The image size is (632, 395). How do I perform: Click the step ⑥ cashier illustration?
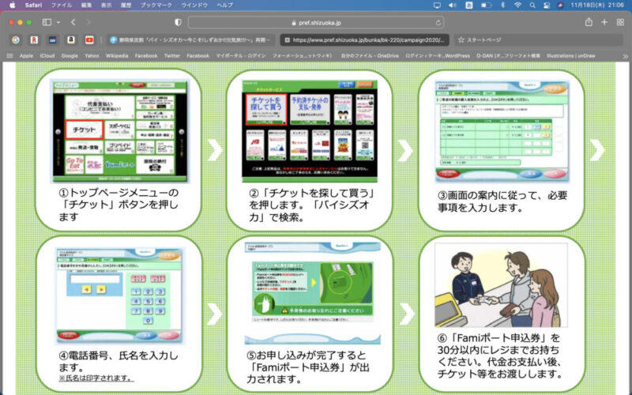[501, 285]
